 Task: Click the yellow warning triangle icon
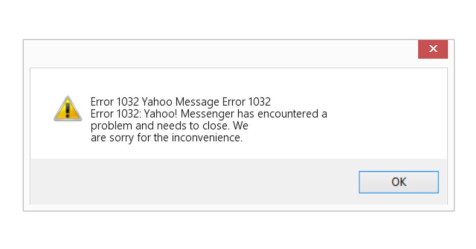[68, 108]
